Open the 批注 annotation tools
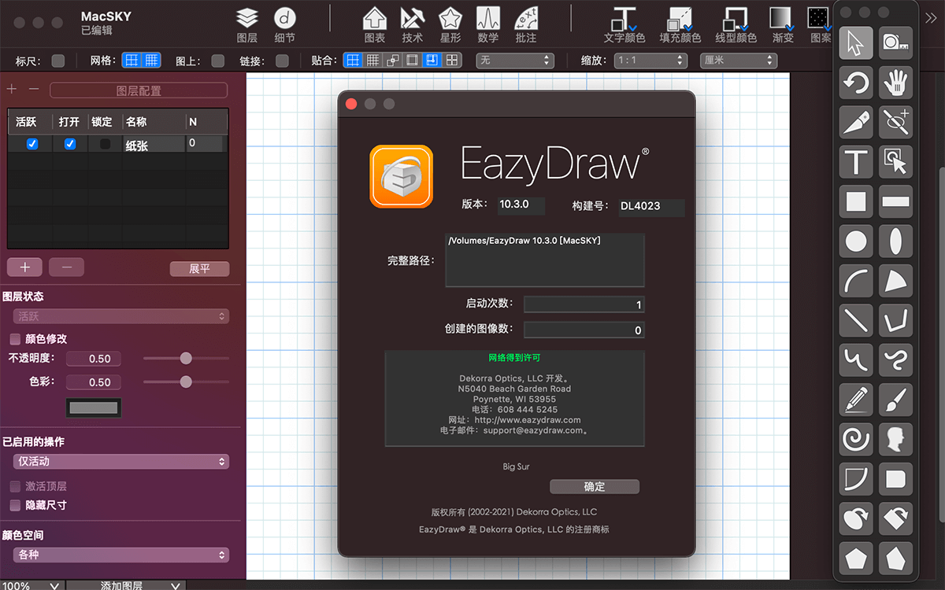This screenshot has width=945, height=590. [525, 25]
